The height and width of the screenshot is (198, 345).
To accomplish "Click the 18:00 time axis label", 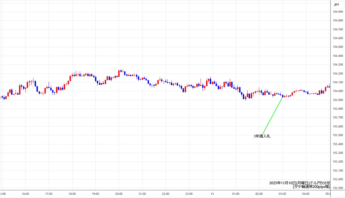I will tap(72, 194).
